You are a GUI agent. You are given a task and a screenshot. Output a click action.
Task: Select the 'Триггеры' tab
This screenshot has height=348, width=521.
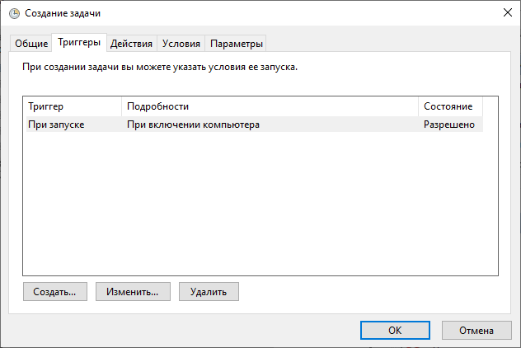click(x=79, y=42)
